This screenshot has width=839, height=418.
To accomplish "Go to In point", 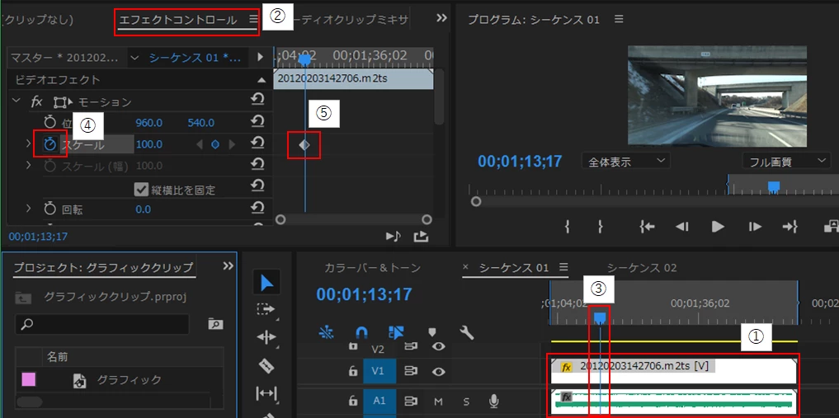I will (647, 227).
